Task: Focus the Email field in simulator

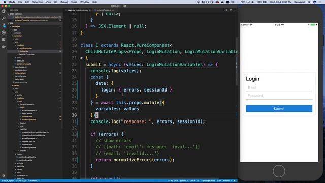Action: coord(279,88)
